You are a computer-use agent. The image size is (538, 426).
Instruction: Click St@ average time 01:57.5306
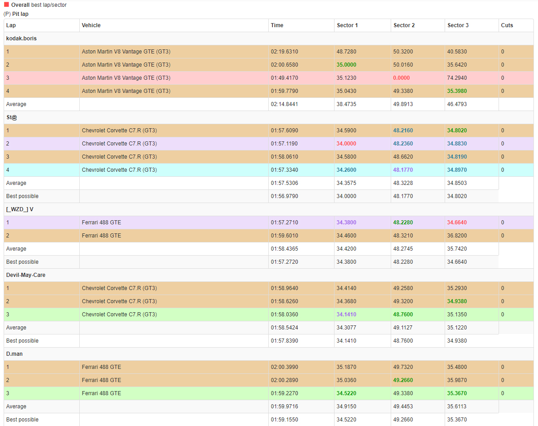point(285,183)
